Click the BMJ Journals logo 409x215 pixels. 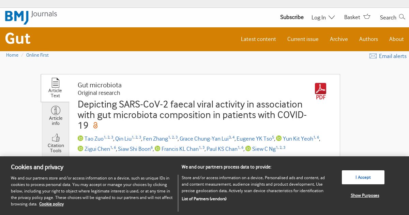pos(31,17)
